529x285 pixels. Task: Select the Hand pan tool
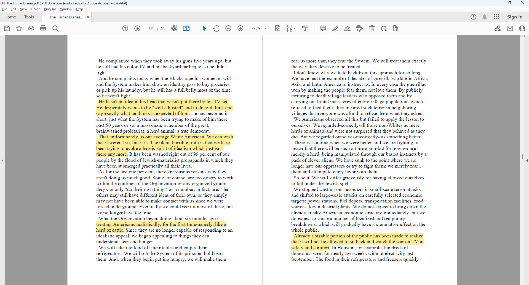[216, 28]
